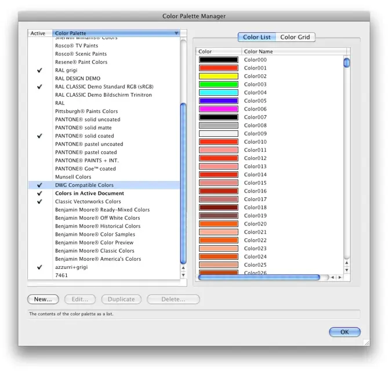Click the Color025 name in the list
The image size is (388, 371).
(255, 265)
